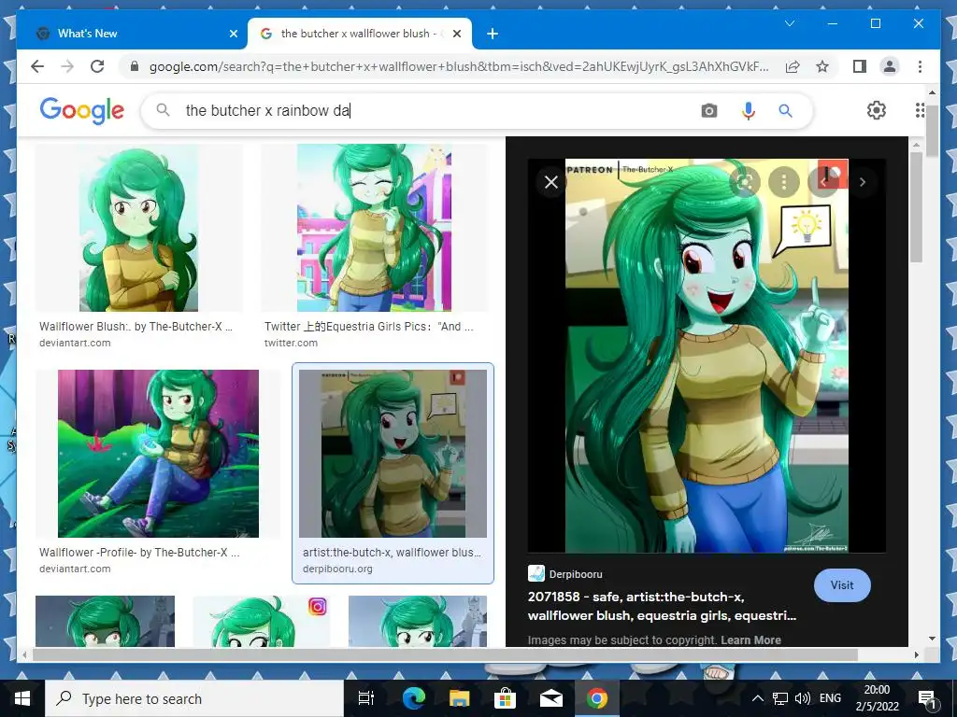Show the previous preview image

click(822, 182)
